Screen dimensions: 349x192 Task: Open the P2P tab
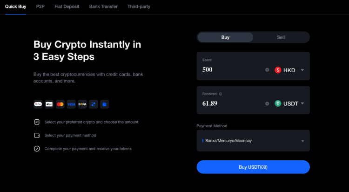(40, 7)
